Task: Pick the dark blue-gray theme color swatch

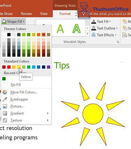Action: click(19, 34)
